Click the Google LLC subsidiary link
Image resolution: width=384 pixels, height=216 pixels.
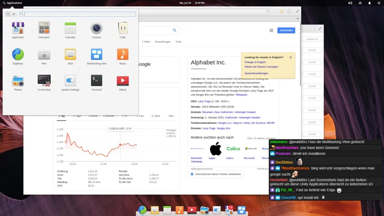224,123
